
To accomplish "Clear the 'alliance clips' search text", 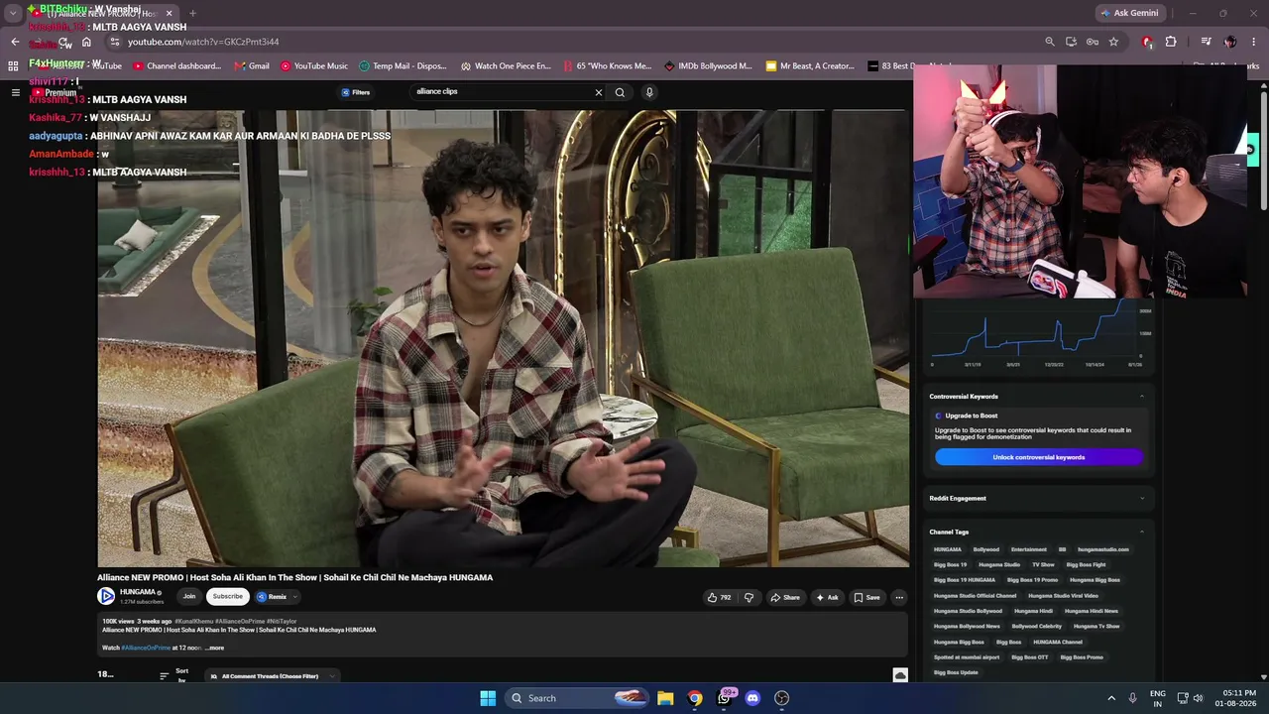I will tap(599, 92).
